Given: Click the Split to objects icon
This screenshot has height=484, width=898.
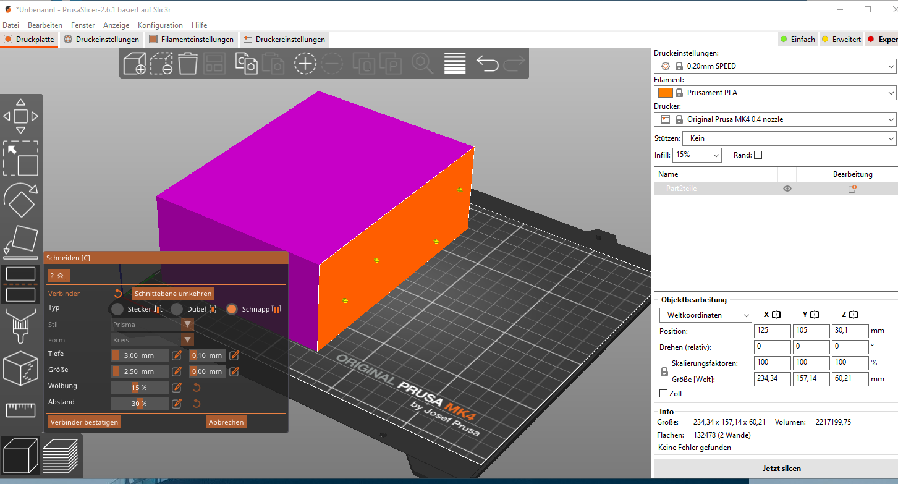Looking at the screenshot, I should click(x=364, y=63).
